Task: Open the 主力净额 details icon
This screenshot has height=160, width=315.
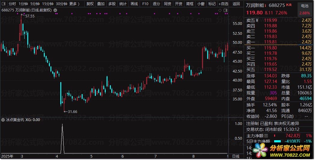Action: coord(266,136)
